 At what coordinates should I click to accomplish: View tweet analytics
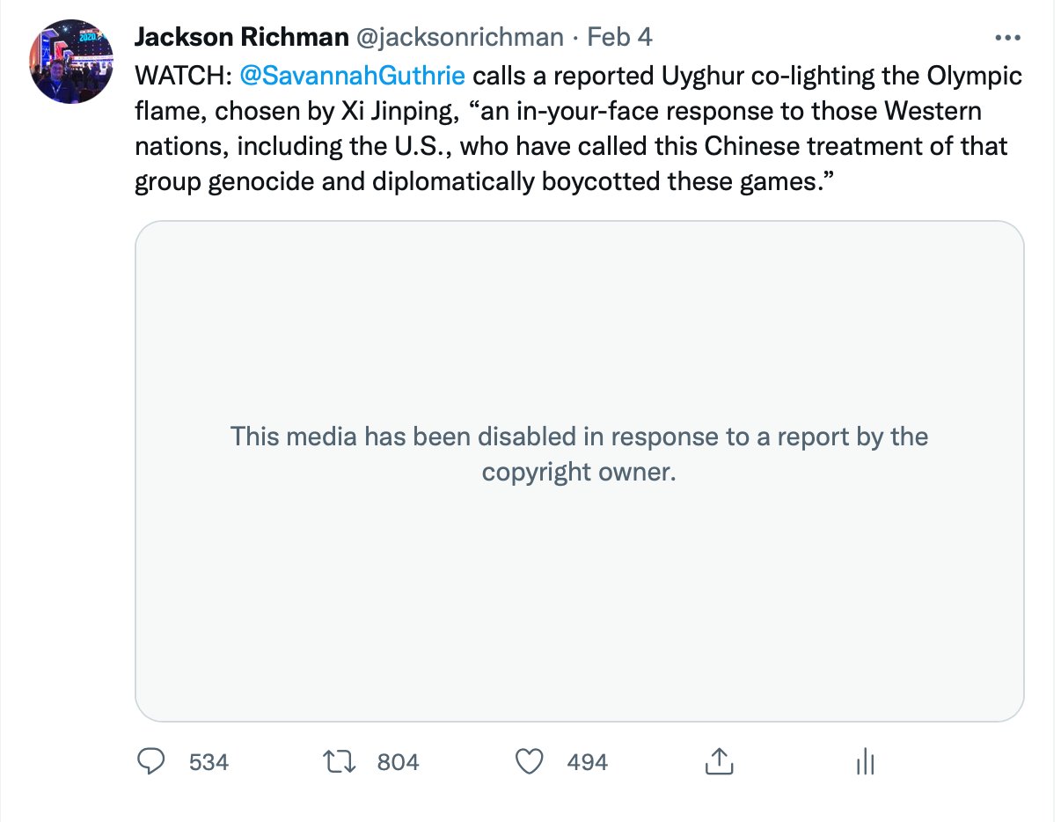click(864, 762)
